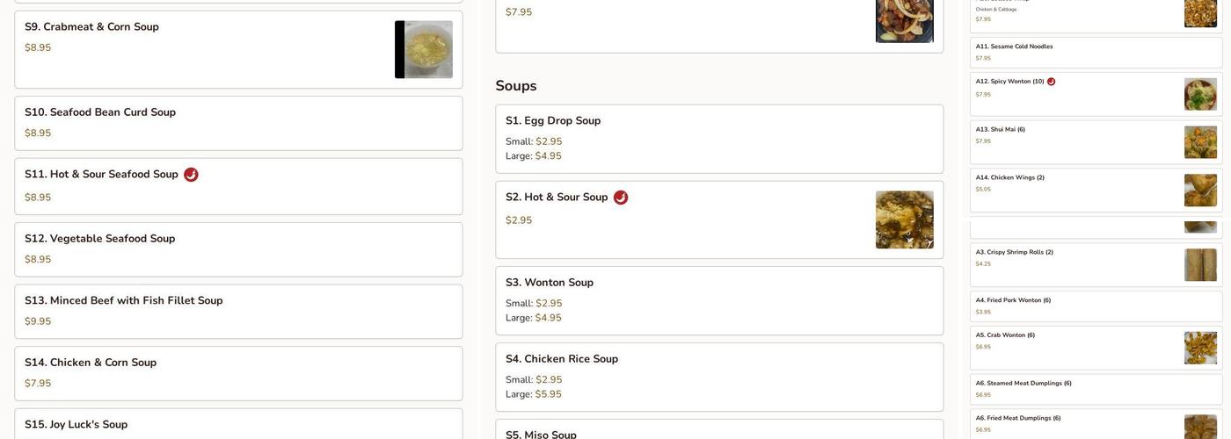View the S2 Hot & Sour Soup photo
This screenshot has width=1231, height=439.
point(904,219)
